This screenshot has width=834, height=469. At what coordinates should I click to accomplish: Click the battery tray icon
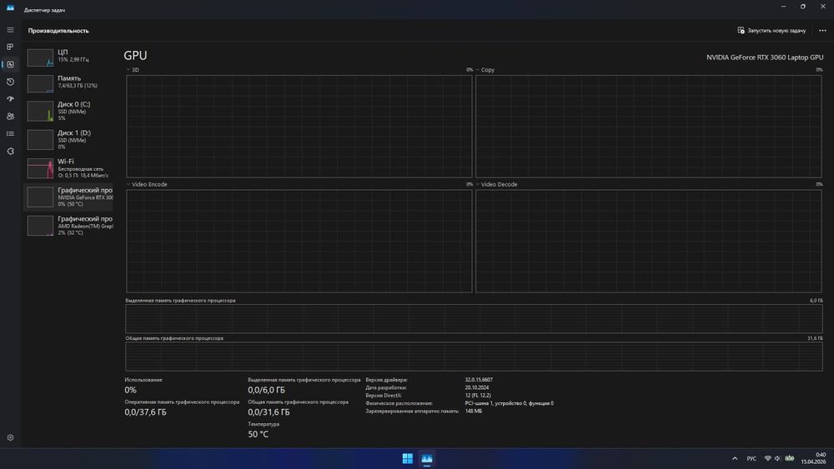tap(789, 458)
